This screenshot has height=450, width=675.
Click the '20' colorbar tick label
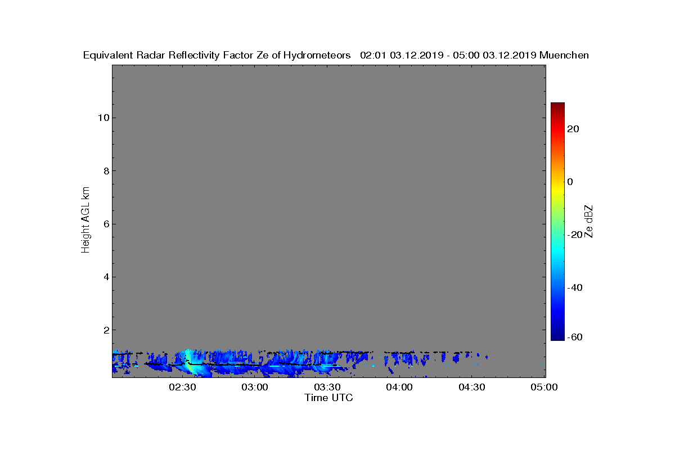[574, 129]
